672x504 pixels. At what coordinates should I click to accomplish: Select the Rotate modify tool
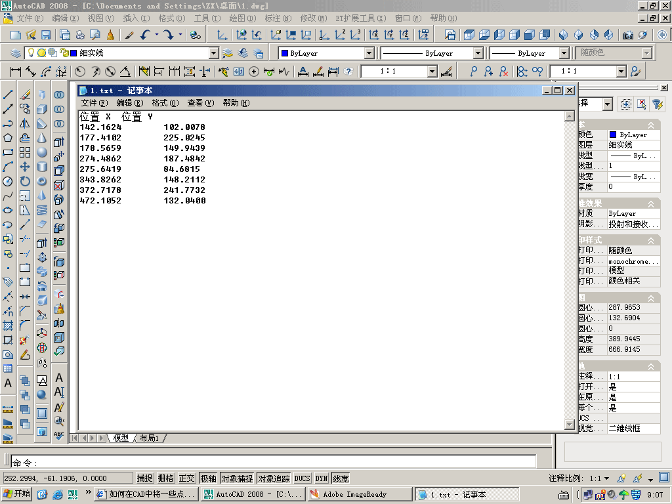[x=25, y=181]
